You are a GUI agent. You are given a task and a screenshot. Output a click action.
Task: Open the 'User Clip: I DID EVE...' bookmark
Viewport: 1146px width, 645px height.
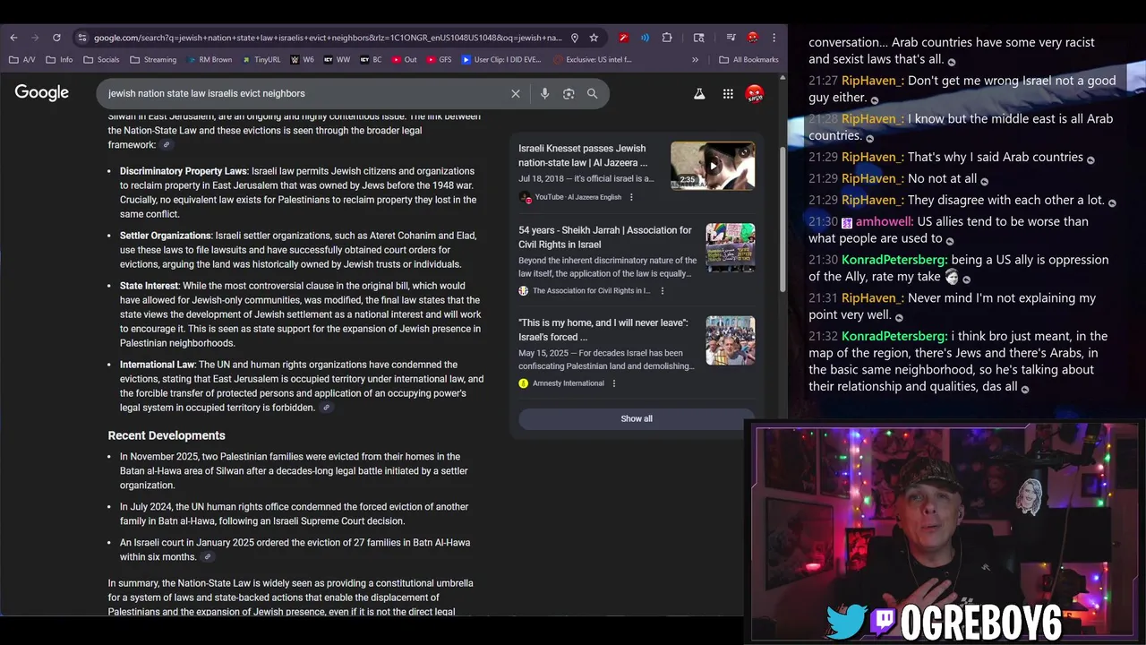(x=502, y=60)
